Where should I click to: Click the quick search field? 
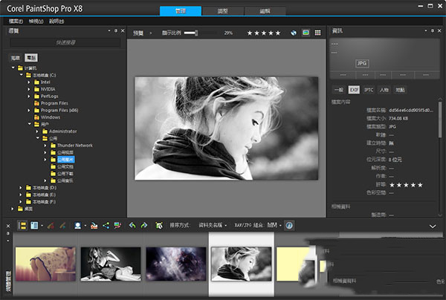65,42
